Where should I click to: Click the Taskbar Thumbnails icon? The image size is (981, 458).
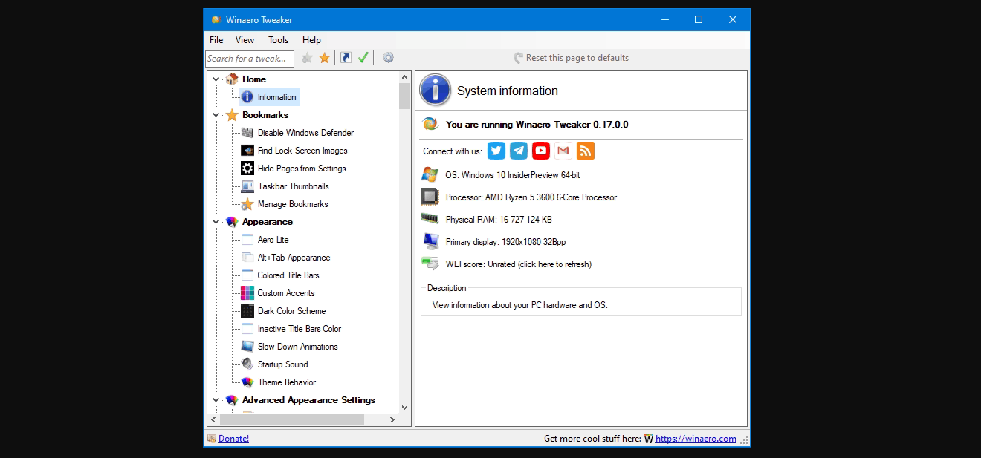coord(247,186)
